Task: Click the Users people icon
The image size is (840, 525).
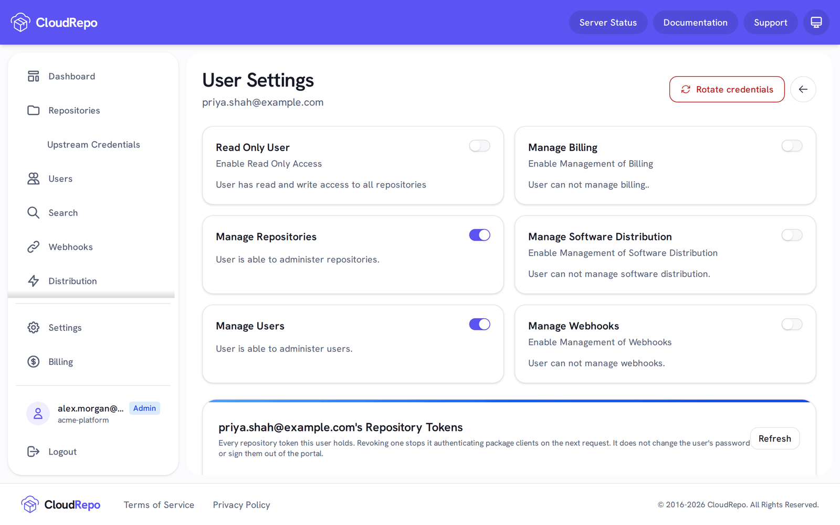Action: click(34, 178)
